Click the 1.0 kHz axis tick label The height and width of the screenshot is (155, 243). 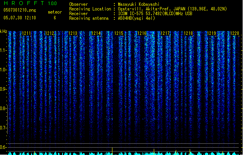pyautogui.click(x=3, y=70)
